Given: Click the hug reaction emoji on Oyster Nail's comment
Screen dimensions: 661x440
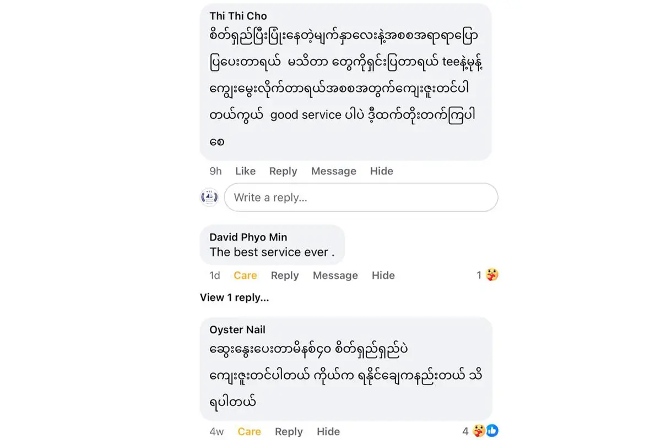Looking at the screenshot, I should pos(477,432).
